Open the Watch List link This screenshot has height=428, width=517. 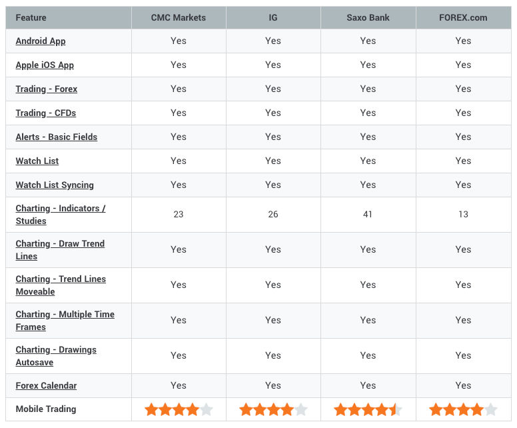point(37,161)
